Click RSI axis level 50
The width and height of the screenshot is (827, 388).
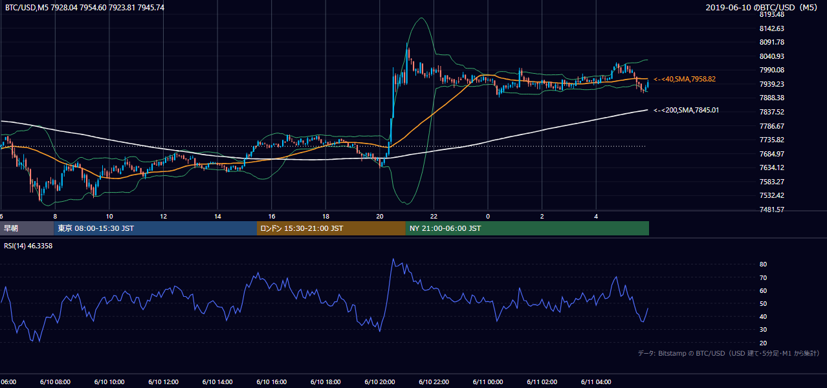pos(763,303)
